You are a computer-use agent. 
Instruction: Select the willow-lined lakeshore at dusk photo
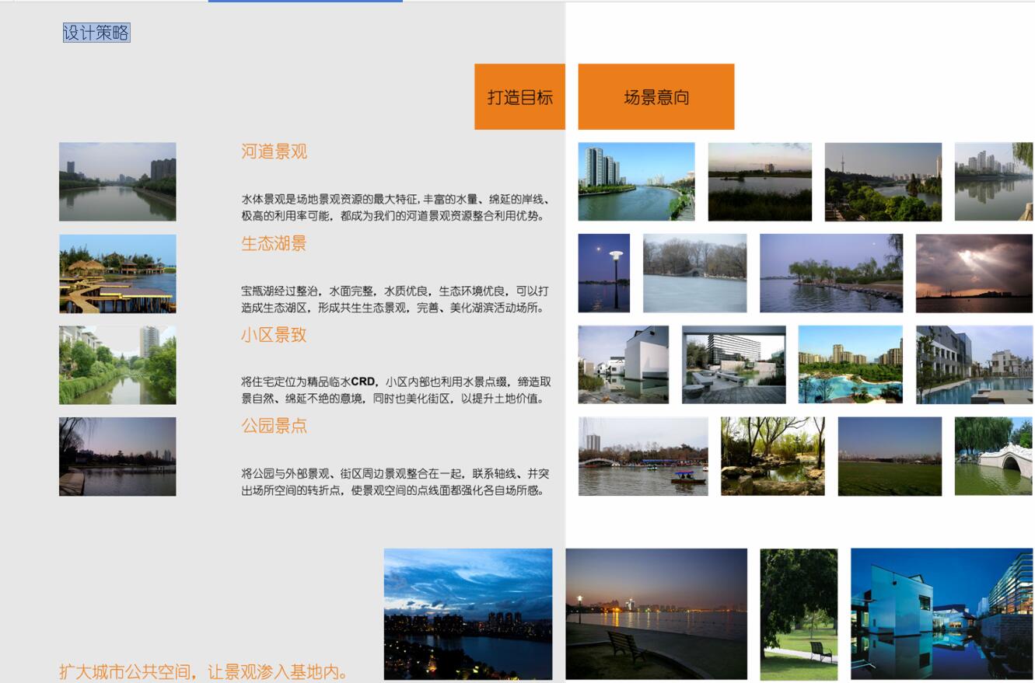coord(831,274)
